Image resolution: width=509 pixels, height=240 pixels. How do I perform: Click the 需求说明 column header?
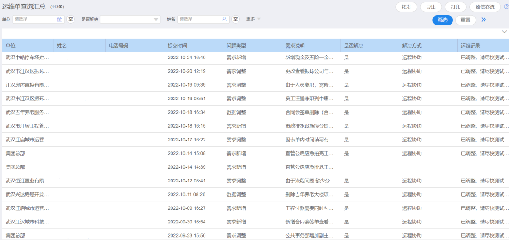coord(312,45)
